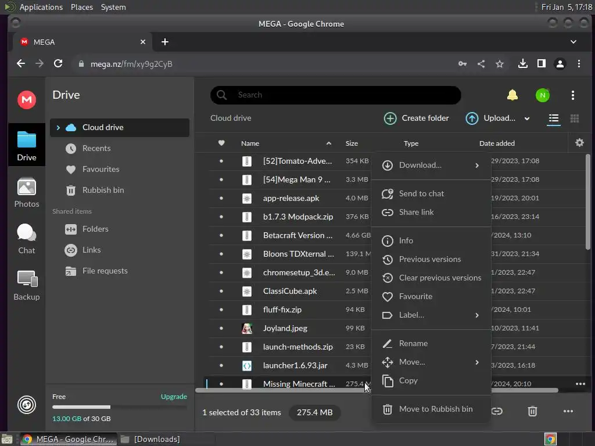595x446 pixels.
Task: Click Chrome share page icon
Action: (x=481, y=64)
